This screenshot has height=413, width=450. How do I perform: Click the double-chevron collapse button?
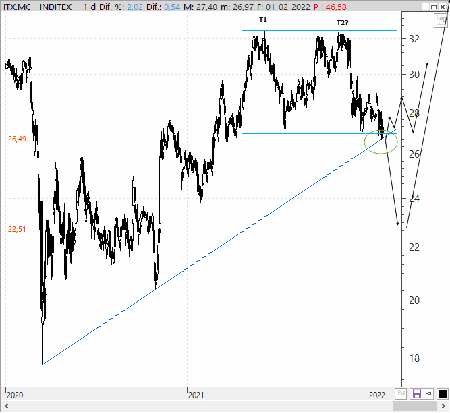[401, 393]
